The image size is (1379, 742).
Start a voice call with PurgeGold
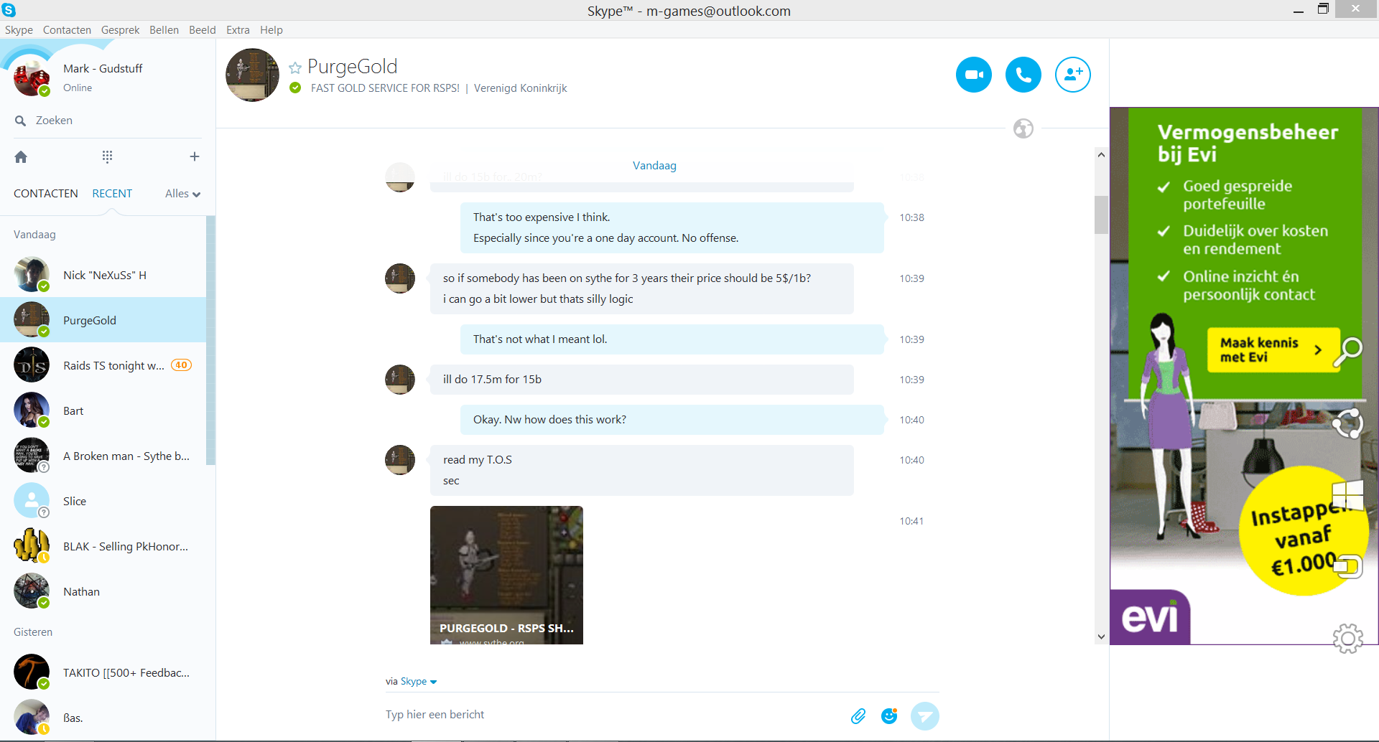pyautogui.click(x=1023, y=75)
